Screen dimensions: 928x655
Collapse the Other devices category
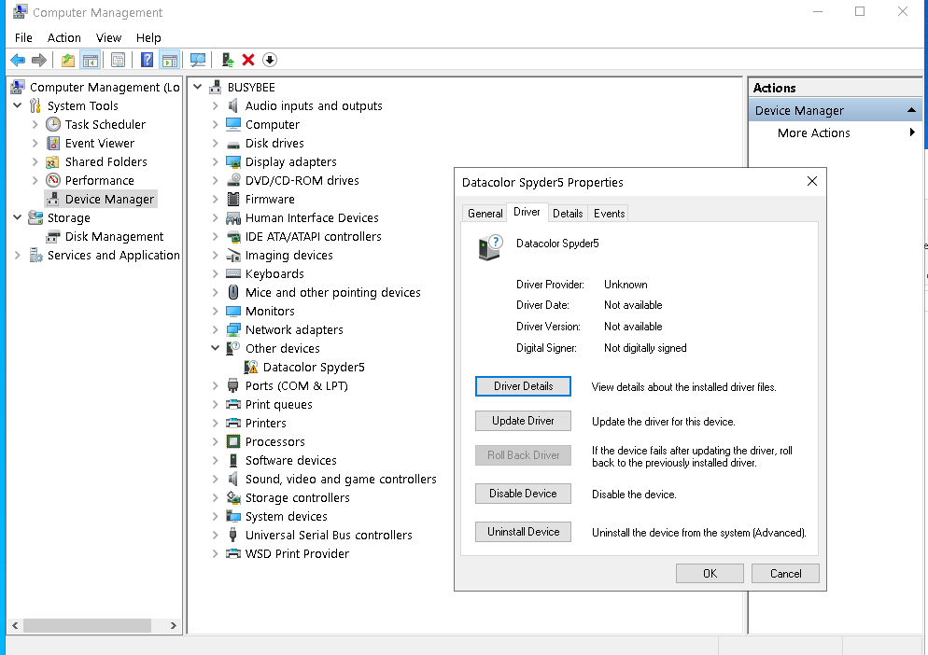click(216, 348)
